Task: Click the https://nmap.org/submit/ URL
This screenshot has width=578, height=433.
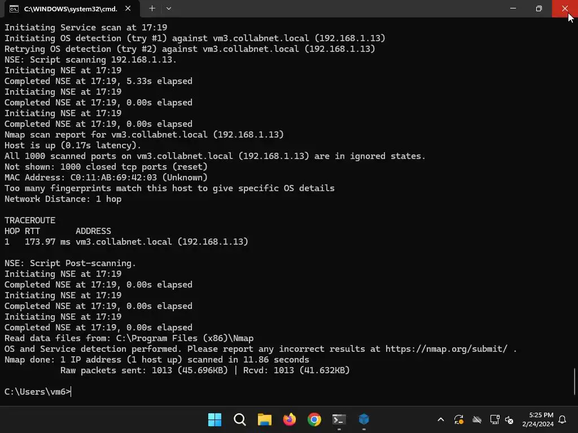Action: [x=446, y=348]
